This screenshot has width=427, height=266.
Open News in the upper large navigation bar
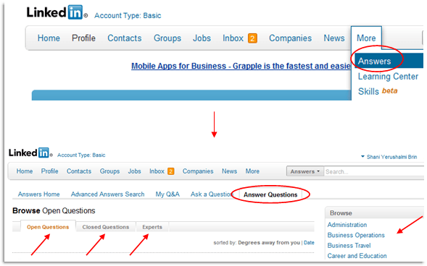pyautogui.click(x=334, y=38)
